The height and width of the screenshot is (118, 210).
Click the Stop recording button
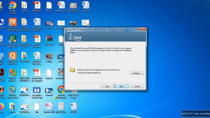pyautogui.click(x=202, y=114)
